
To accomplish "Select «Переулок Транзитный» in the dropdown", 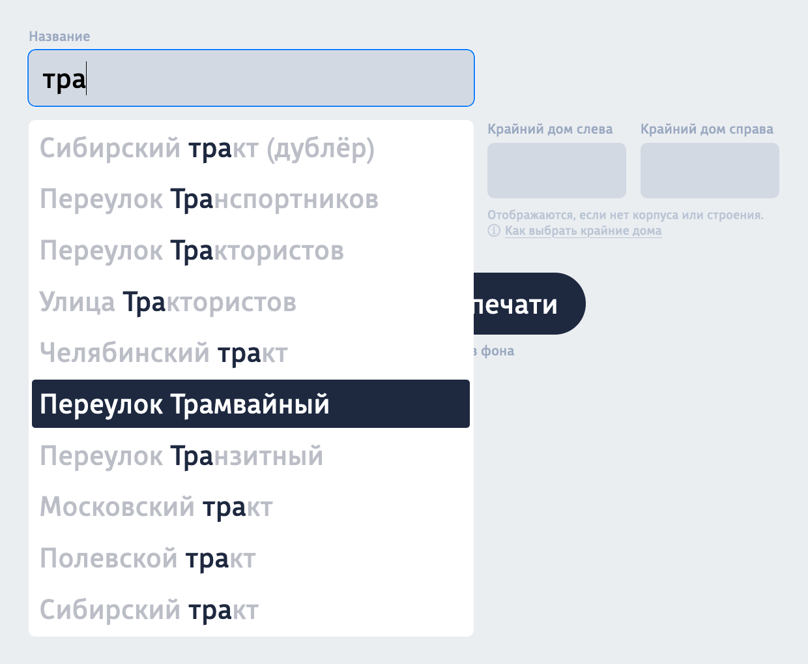I will (182, 455).
